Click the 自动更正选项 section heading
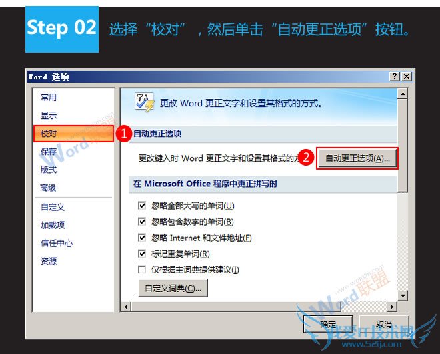 [157, 134]
